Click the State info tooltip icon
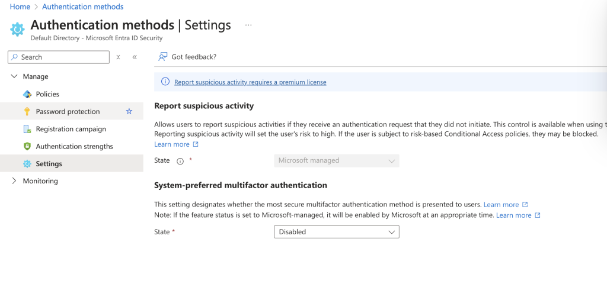The width and height of the screenshot is (607, 284). [180, 162]
